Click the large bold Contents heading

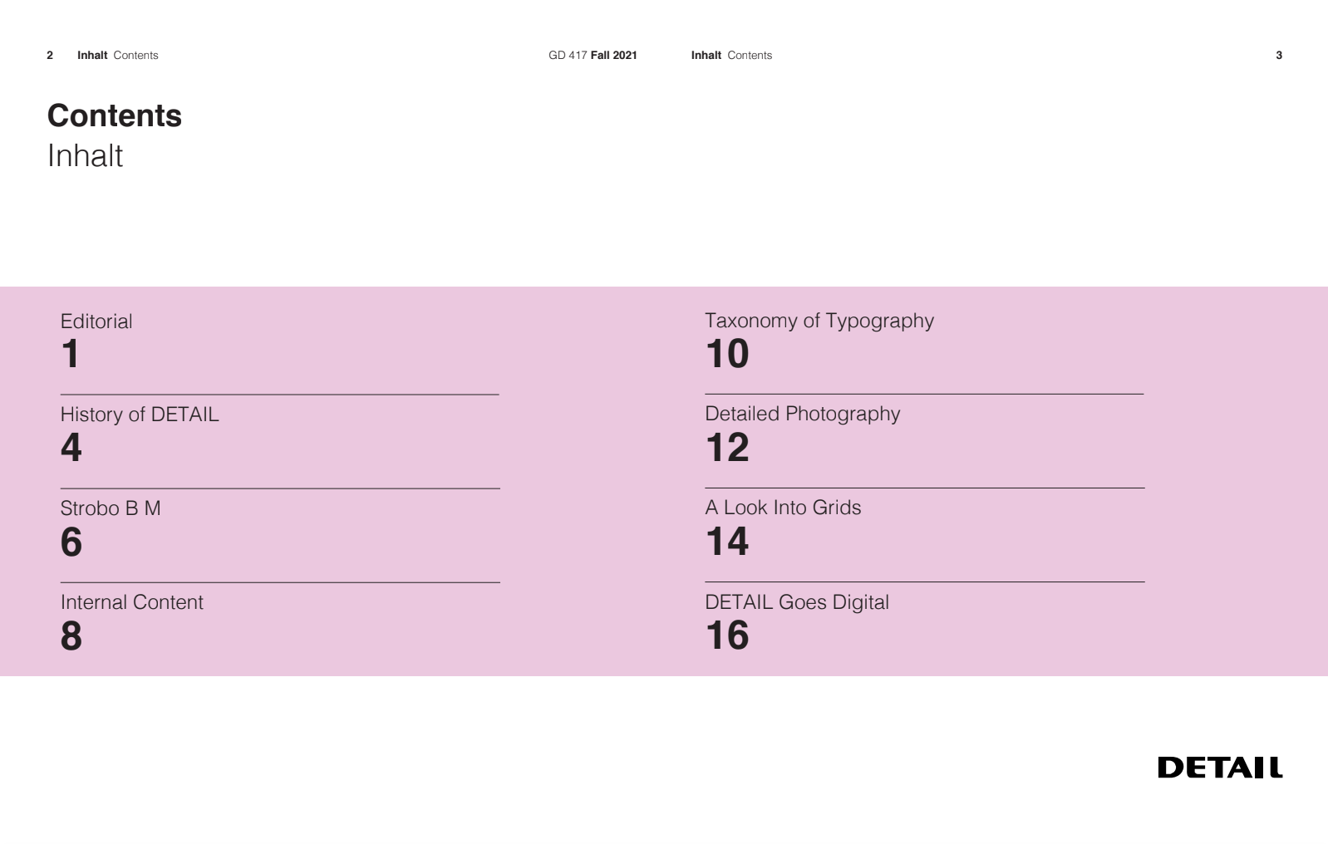pyautogui.click(x=115, y=115)
